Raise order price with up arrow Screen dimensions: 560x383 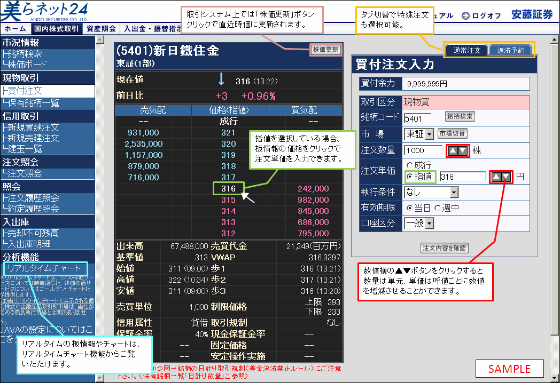click(x=496, y=177)
